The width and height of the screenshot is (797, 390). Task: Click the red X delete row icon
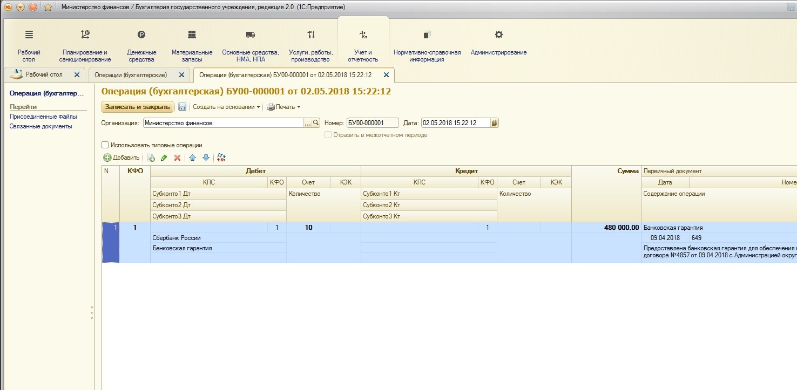tap(177, 158)
